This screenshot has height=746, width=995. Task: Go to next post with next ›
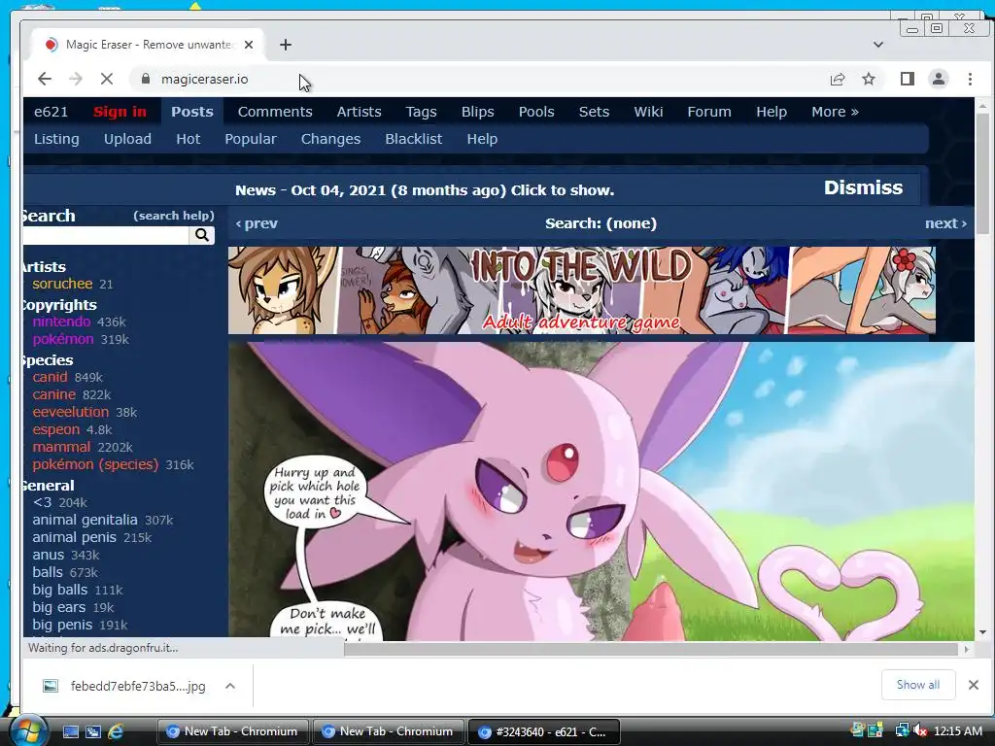pyautogui.click(x=945, y=223)
